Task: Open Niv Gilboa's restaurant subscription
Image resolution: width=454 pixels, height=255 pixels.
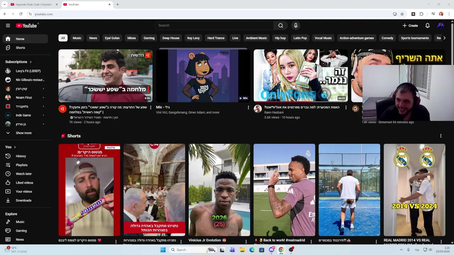Action: point(25,80)
